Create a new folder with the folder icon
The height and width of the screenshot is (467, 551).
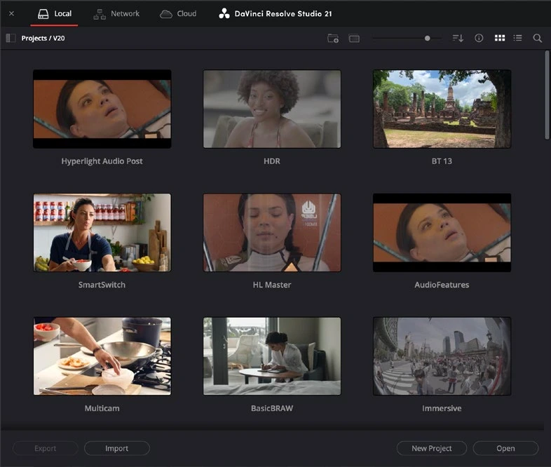click(333, 38)
